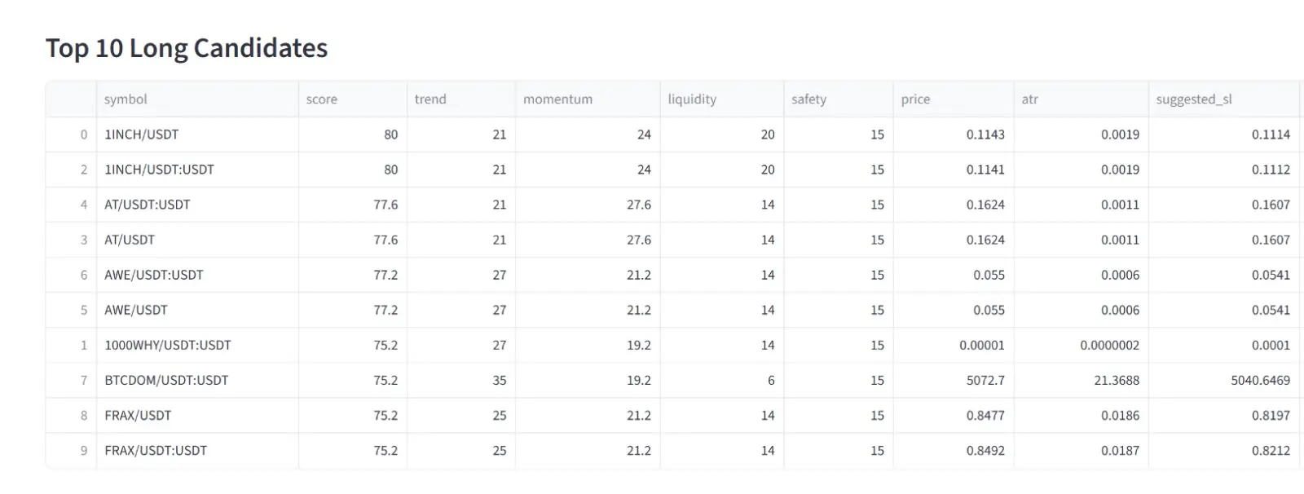Select the BTCDOM/USDT:USDT symbol cell
Viewport: 1304px width, 494px height.
tap(197, 380)
